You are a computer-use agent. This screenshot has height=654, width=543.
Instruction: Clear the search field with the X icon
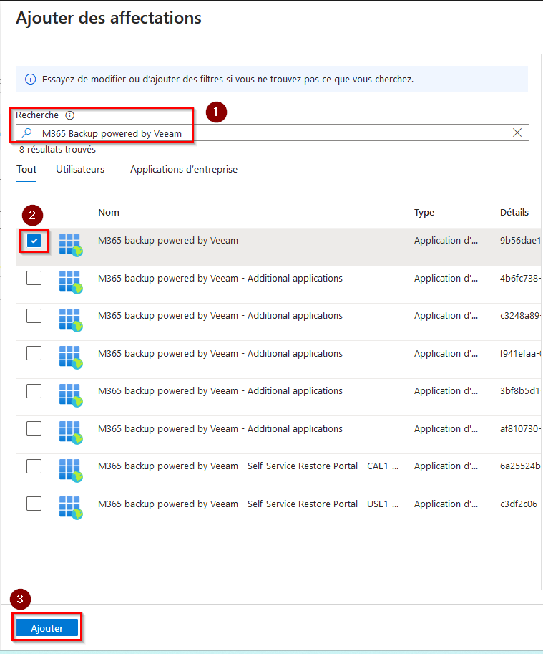click(x=517, y=133)
